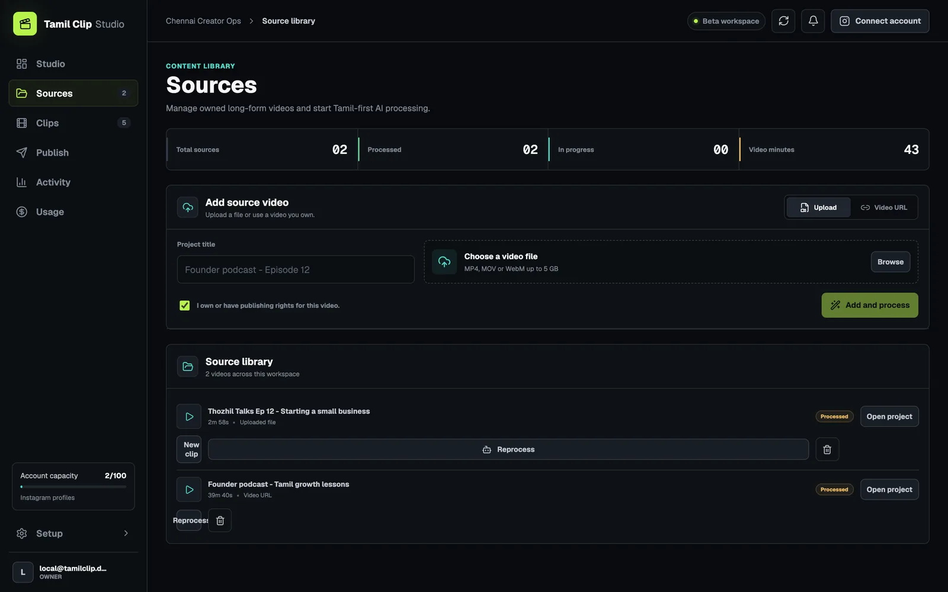Toggle the publishing rights checkbox
This screenshot has width=948, height=592.
point(185,305)
